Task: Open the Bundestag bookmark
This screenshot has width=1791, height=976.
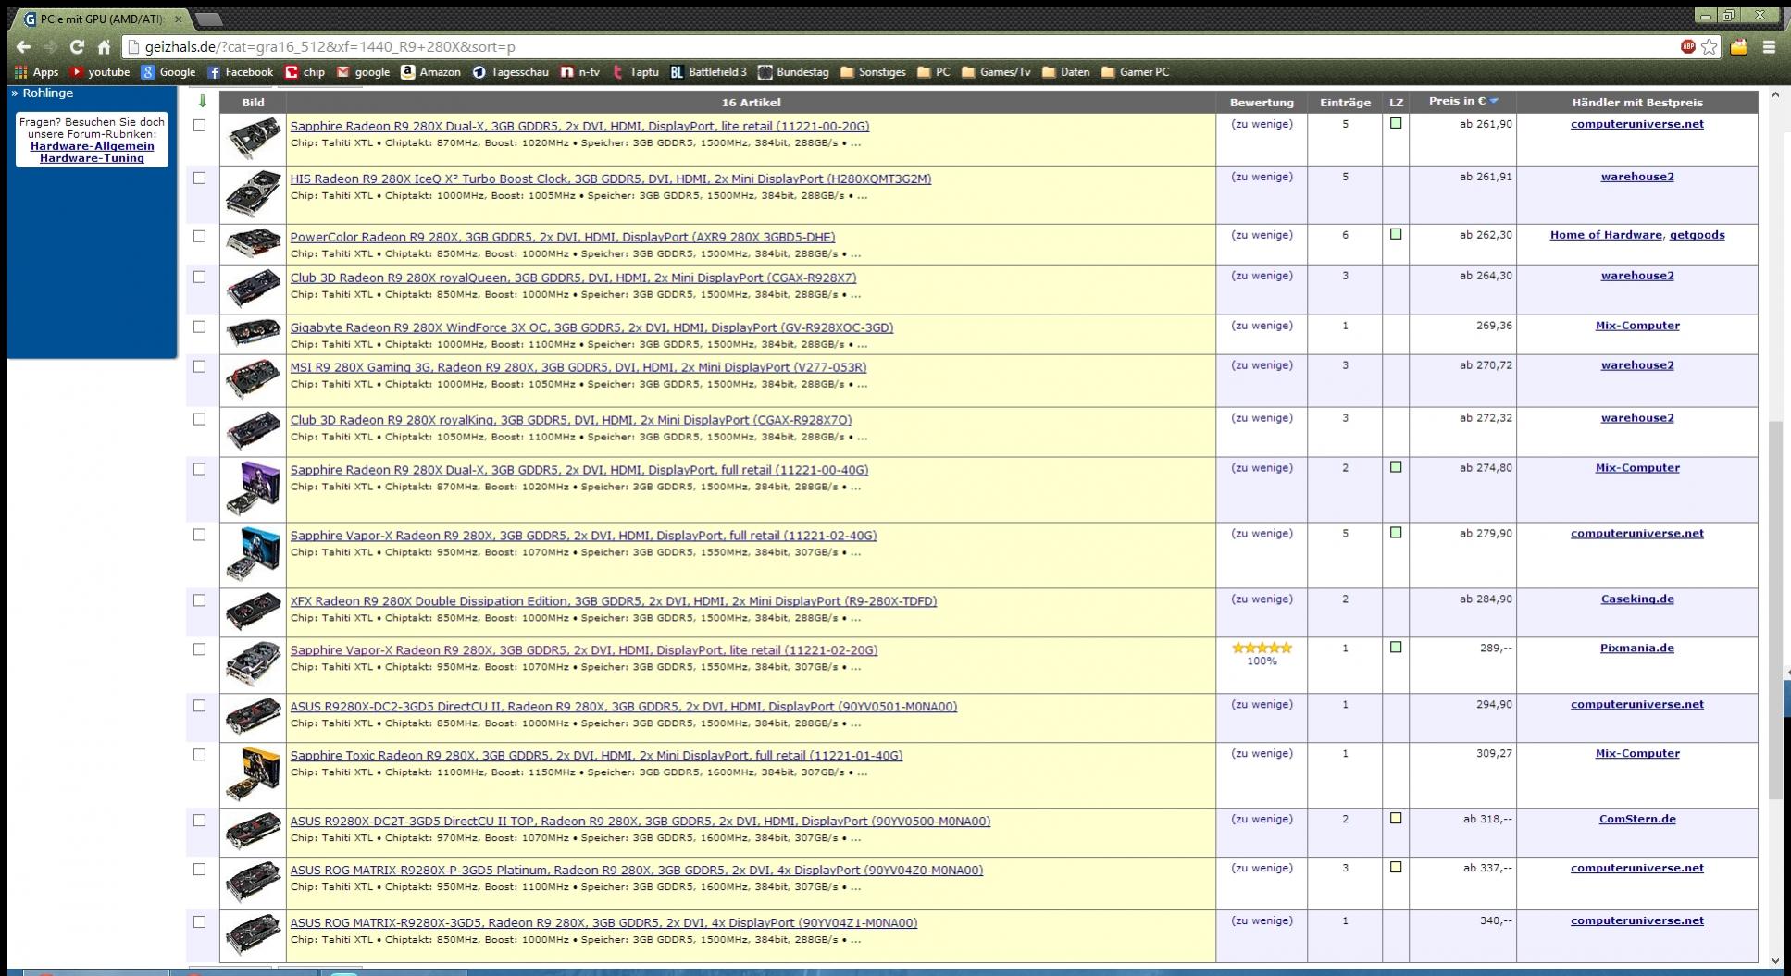Action: click(x=793, y=72)
